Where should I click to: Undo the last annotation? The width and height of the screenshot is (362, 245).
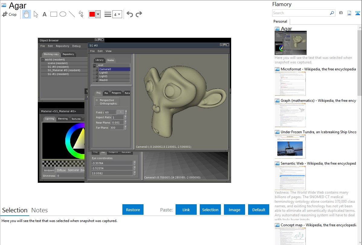[x=130, y=14]
